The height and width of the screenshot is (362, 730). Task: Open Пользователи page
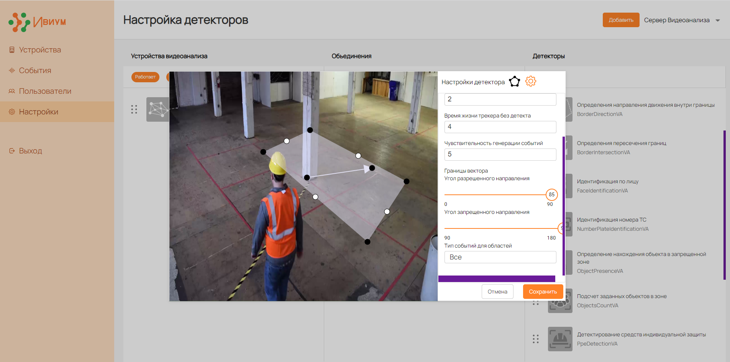pos(45,91)
